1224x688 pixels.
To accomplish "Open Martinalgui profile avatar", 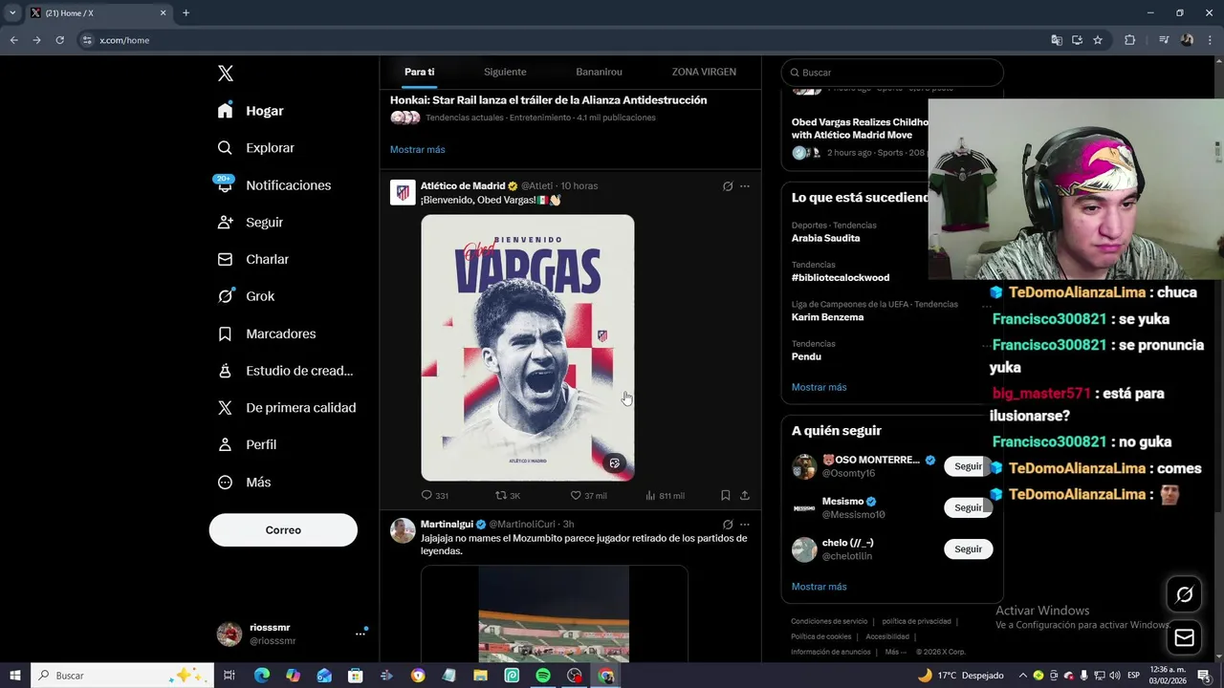I will [x=403, y=530].
